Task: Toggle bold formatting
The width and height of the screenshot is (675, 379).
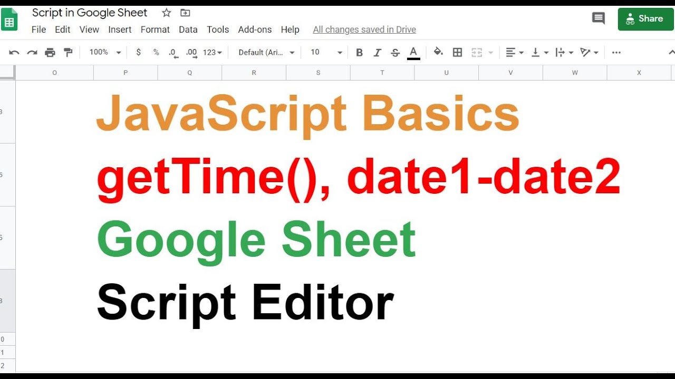Action: tap(359, 52)
